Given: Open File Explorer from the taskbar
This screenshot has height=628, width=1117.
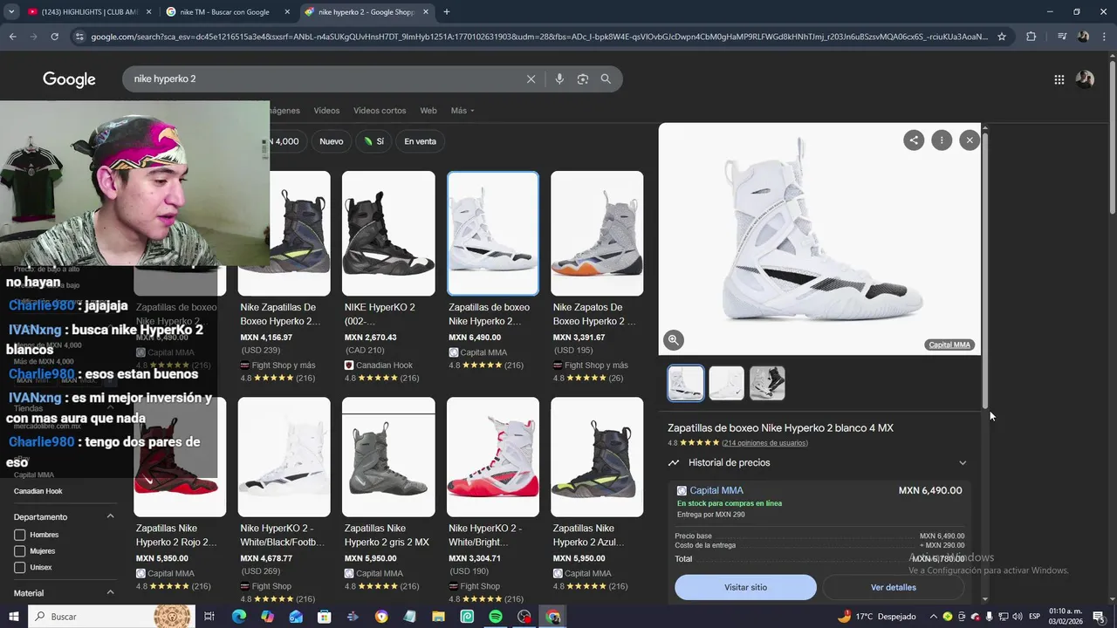Looking at the screenshot, I should [438, 617].
